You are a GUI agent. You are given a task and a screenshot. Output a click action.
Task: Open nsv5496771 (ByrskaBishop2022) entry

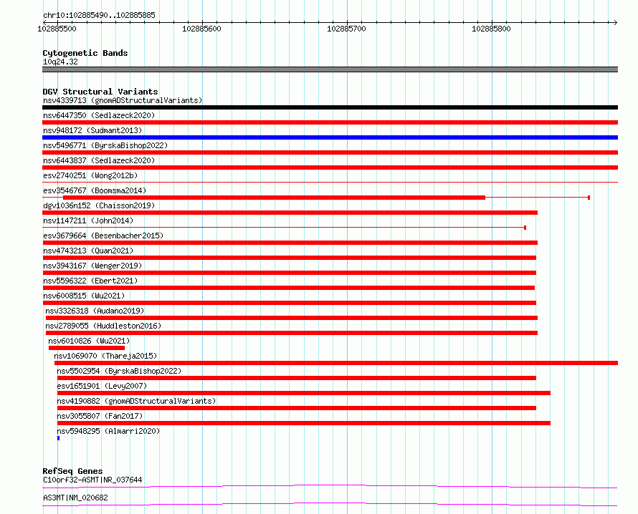click(105, 145)
